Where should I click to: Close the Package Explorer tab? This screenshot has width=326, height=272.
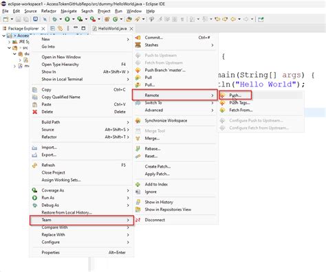[x=43, y=29]
